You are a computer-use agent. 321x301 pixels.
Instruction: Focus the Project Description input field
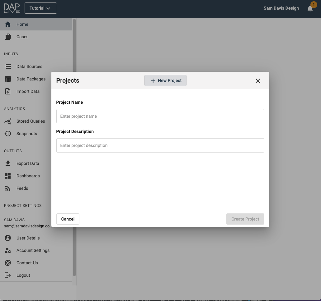point(160,145)
